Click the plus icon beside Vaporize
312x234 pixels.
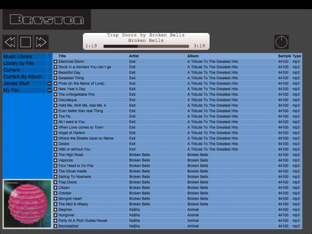(x=55, y=160)
